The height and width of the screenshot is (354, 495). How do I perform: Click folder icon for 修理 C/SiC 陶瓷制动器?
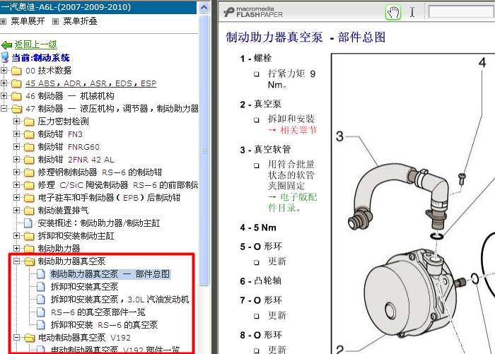[29, 185]
